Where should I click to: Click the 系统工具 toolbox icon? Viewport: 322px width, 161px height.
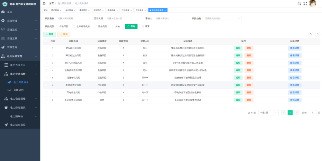click(x=3, y=38)
